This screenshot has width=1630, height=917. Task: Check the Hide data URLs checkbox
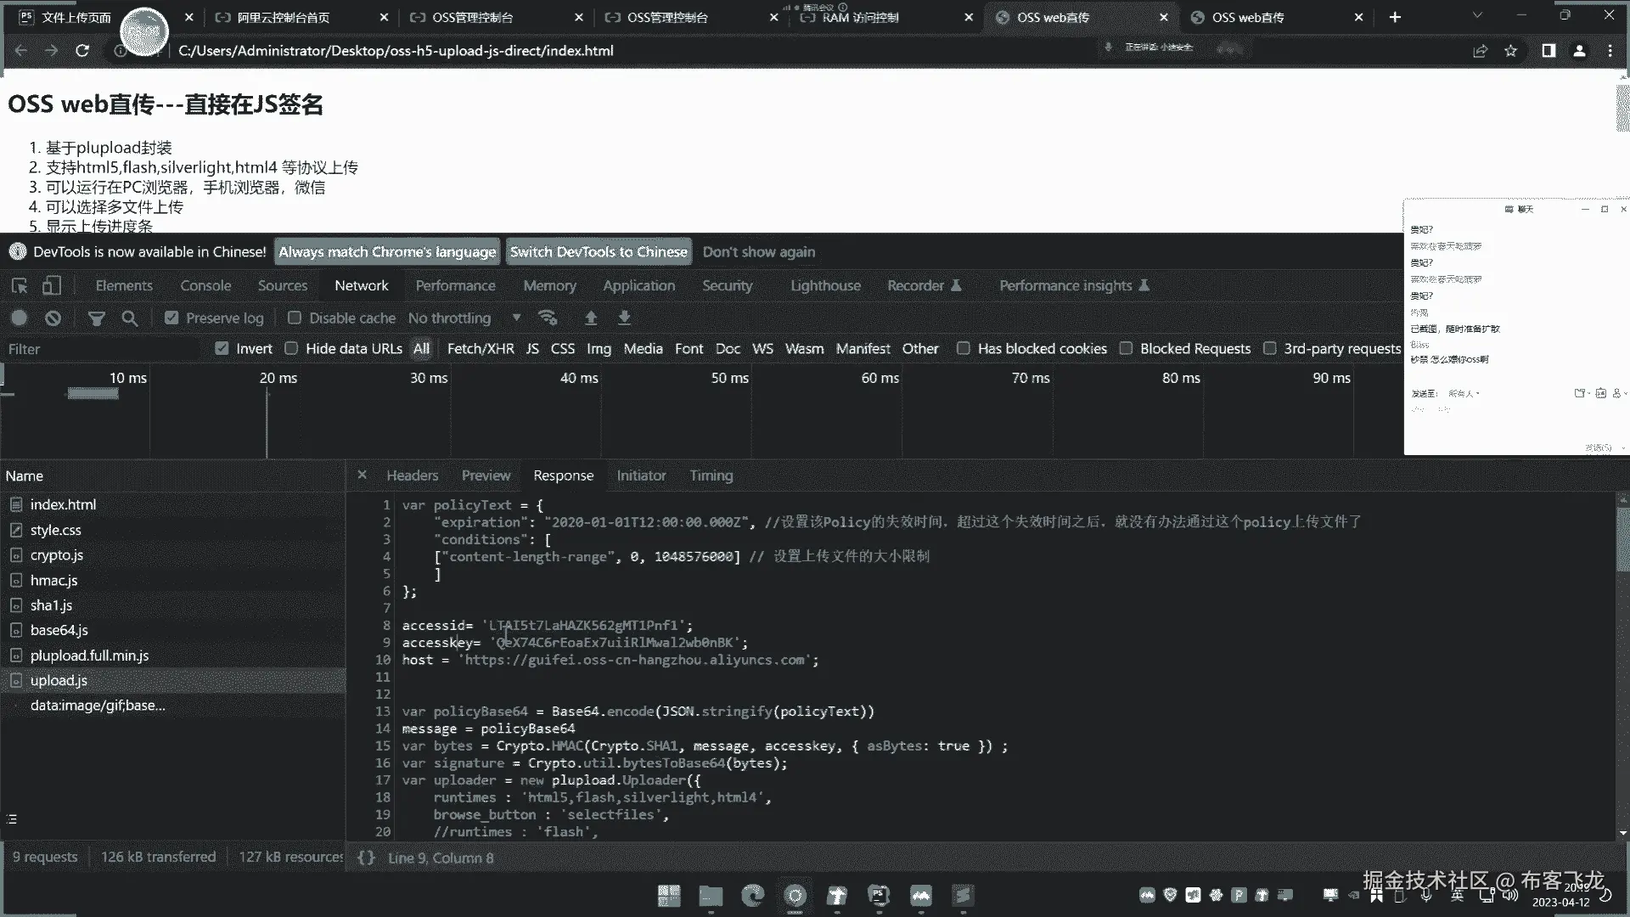click(291, 348)
